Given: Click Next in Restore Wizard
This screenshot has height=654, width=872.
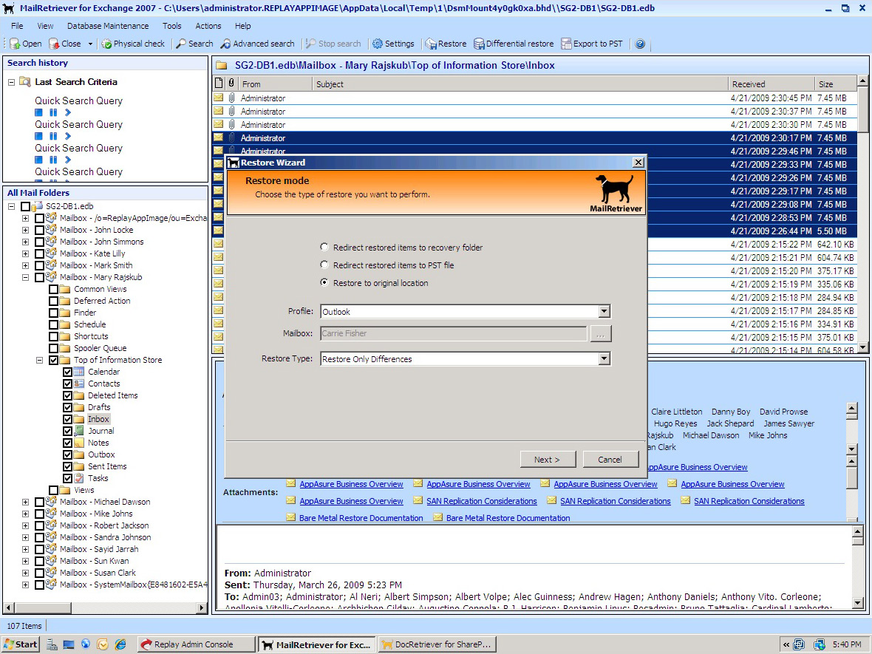Looking at the screenshot, I should [548, 460].
